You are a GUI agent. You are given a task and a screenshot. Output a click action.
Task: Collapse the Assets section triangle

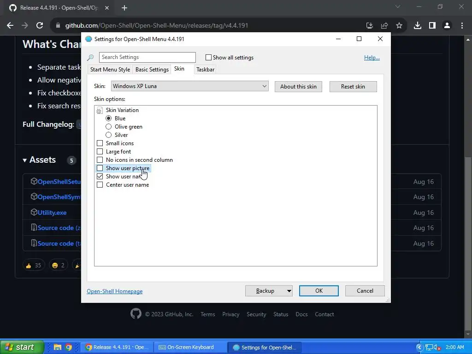pos(25,160)
